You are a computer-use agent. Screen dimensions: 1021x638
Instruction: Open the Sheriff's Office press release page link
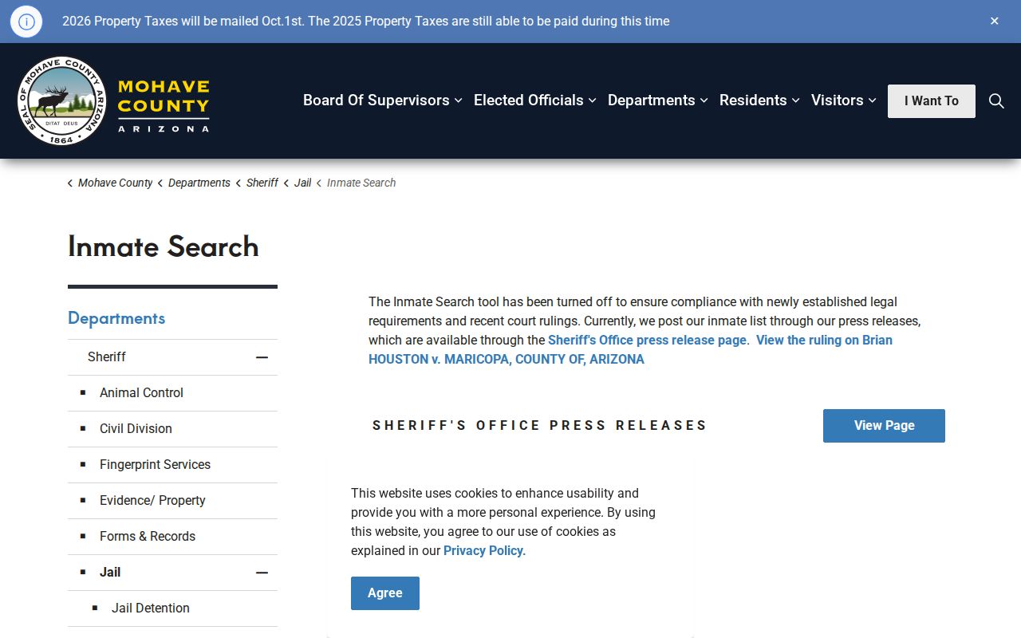[647, 340]
